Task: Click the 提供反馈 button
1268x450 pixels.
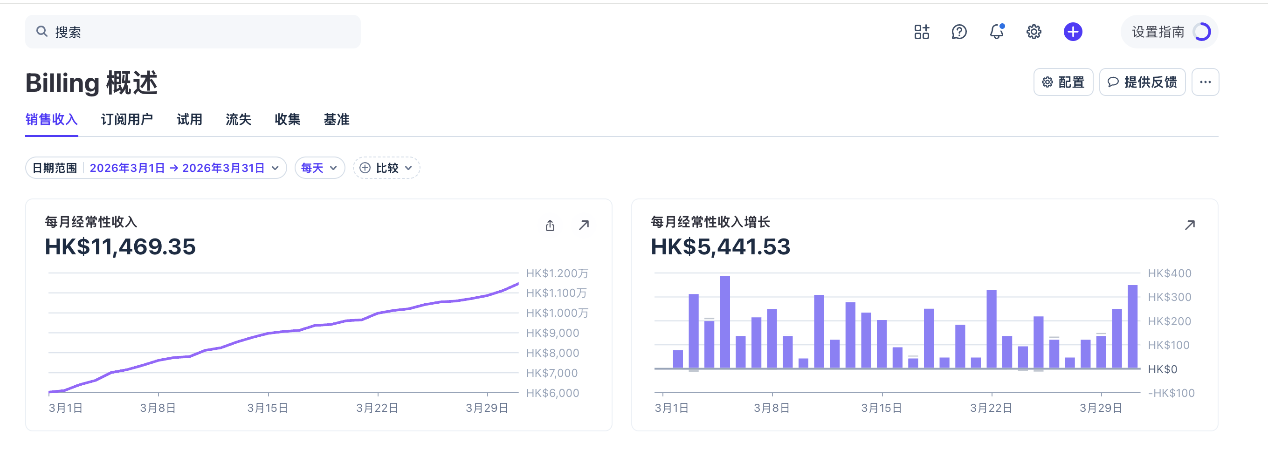Action: coord(1142,82)
